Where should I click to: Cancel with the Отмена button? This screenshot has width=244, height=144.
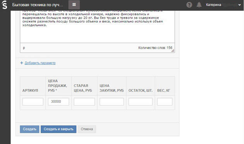point(87,129)
